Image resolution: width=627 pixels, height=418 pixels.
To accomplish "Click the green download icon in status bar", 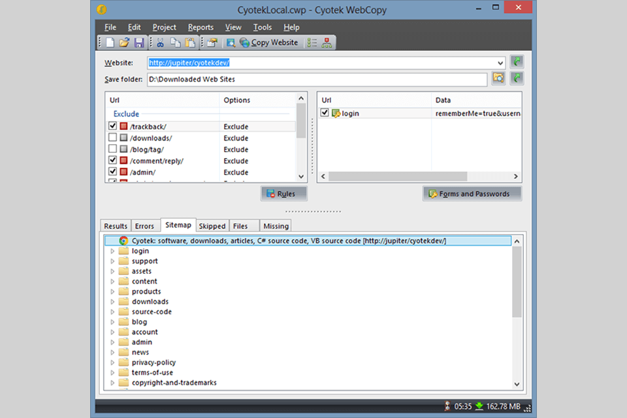I will click(479, 406).
